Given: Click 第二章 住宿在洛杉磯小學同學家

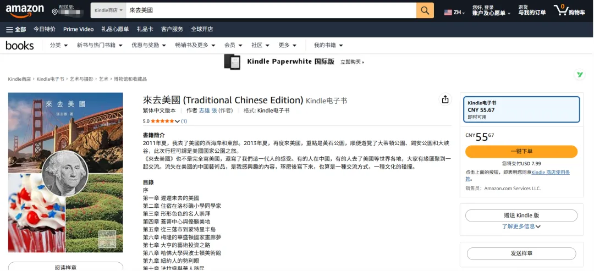Looking at the screenshot, I should 182,206.
